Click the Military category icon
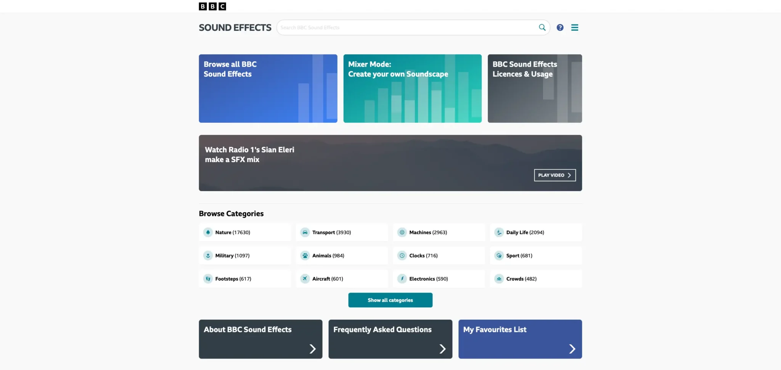781x370 pixels. pos(208,256)
